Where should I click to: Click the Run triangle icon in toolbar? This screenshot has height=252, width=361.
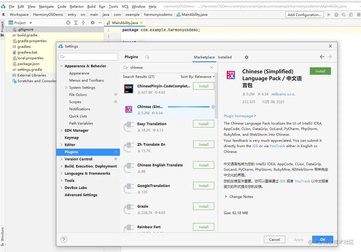coord(329,15)
